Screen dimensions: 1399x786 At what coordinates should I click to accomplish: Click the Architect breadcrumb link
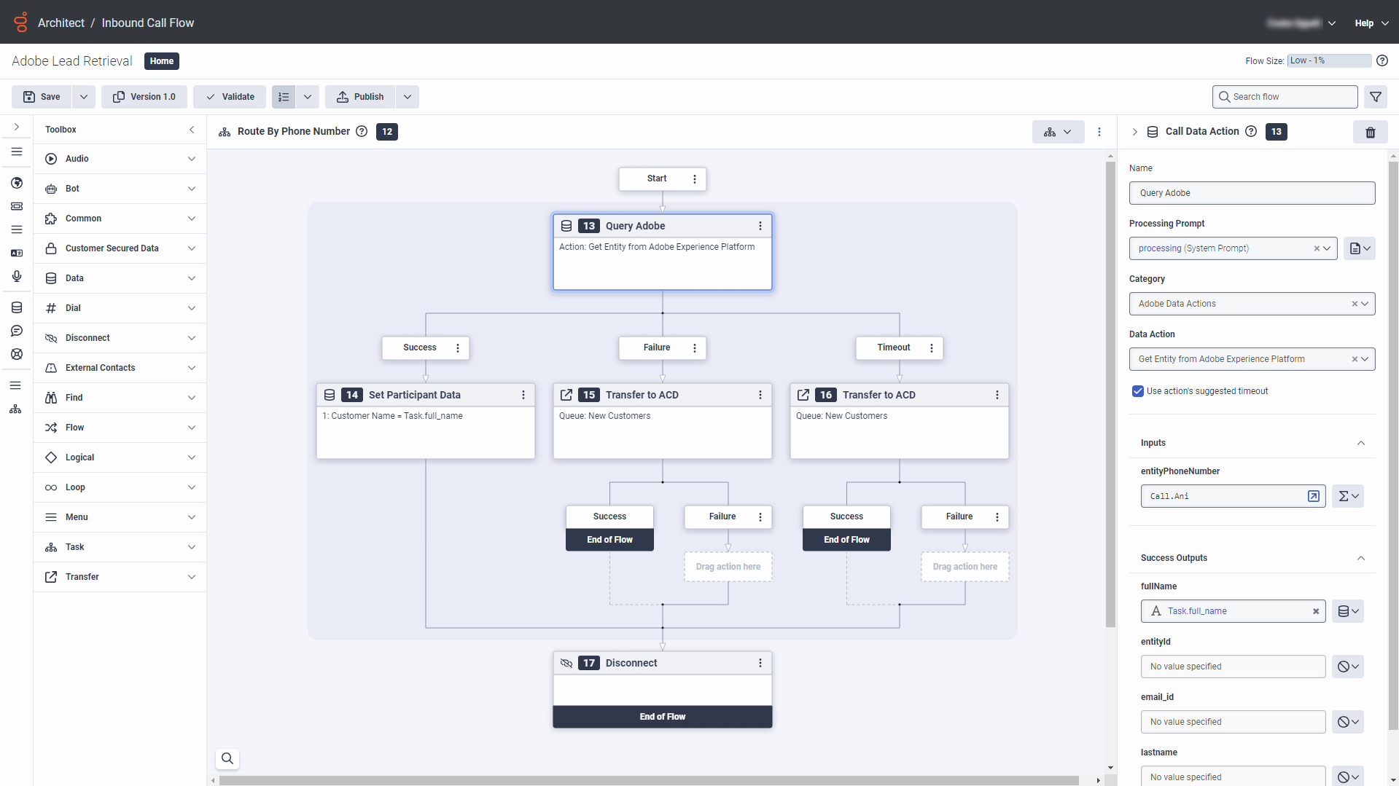pyautogui.click(x=61, y=23)
